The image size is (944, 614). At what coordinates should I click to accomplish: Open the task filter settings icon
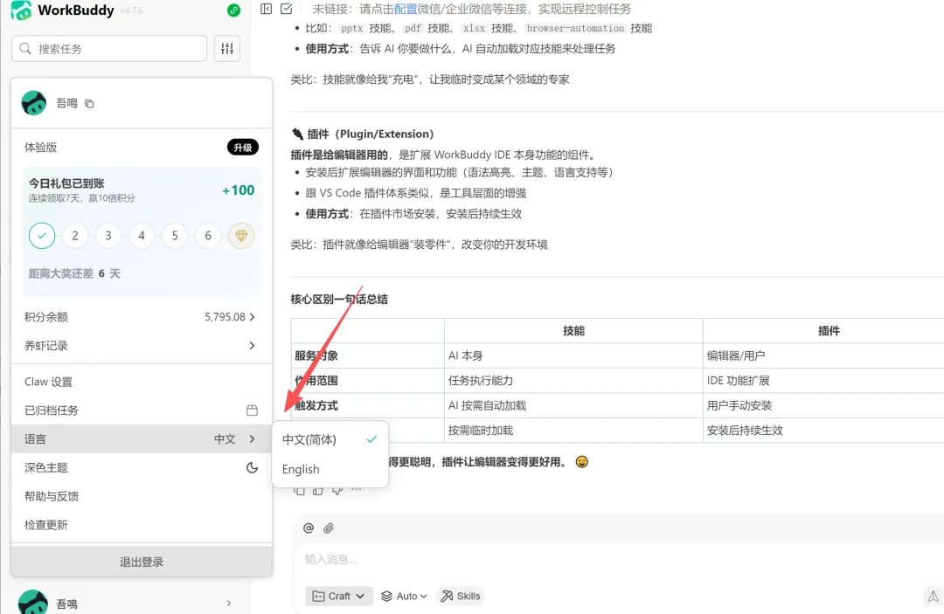(x=227, y=49)
